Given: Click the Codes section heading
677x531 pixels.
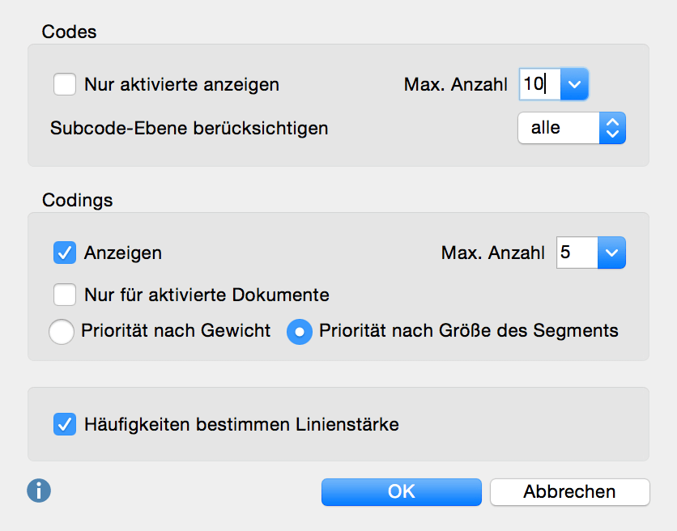Looking at the screenshot, I should click(x=69, y=32).
